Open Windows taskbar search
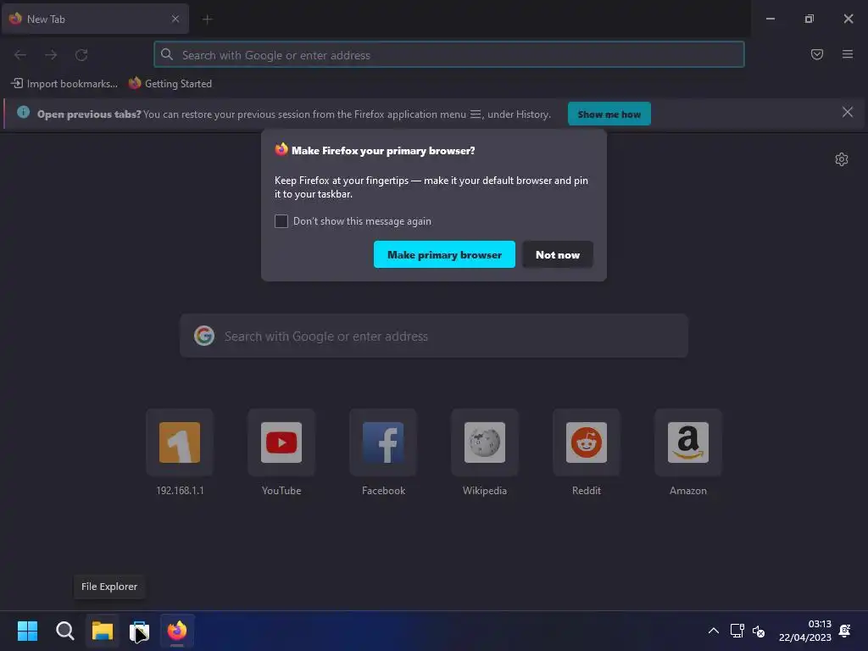 pos(64,631)
